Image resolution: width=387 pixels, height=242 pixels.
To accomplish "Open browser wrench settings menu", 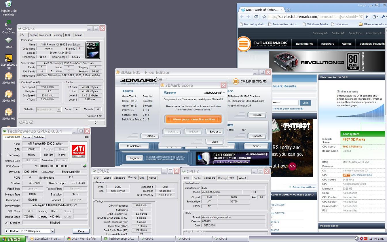I will (384, 17).
